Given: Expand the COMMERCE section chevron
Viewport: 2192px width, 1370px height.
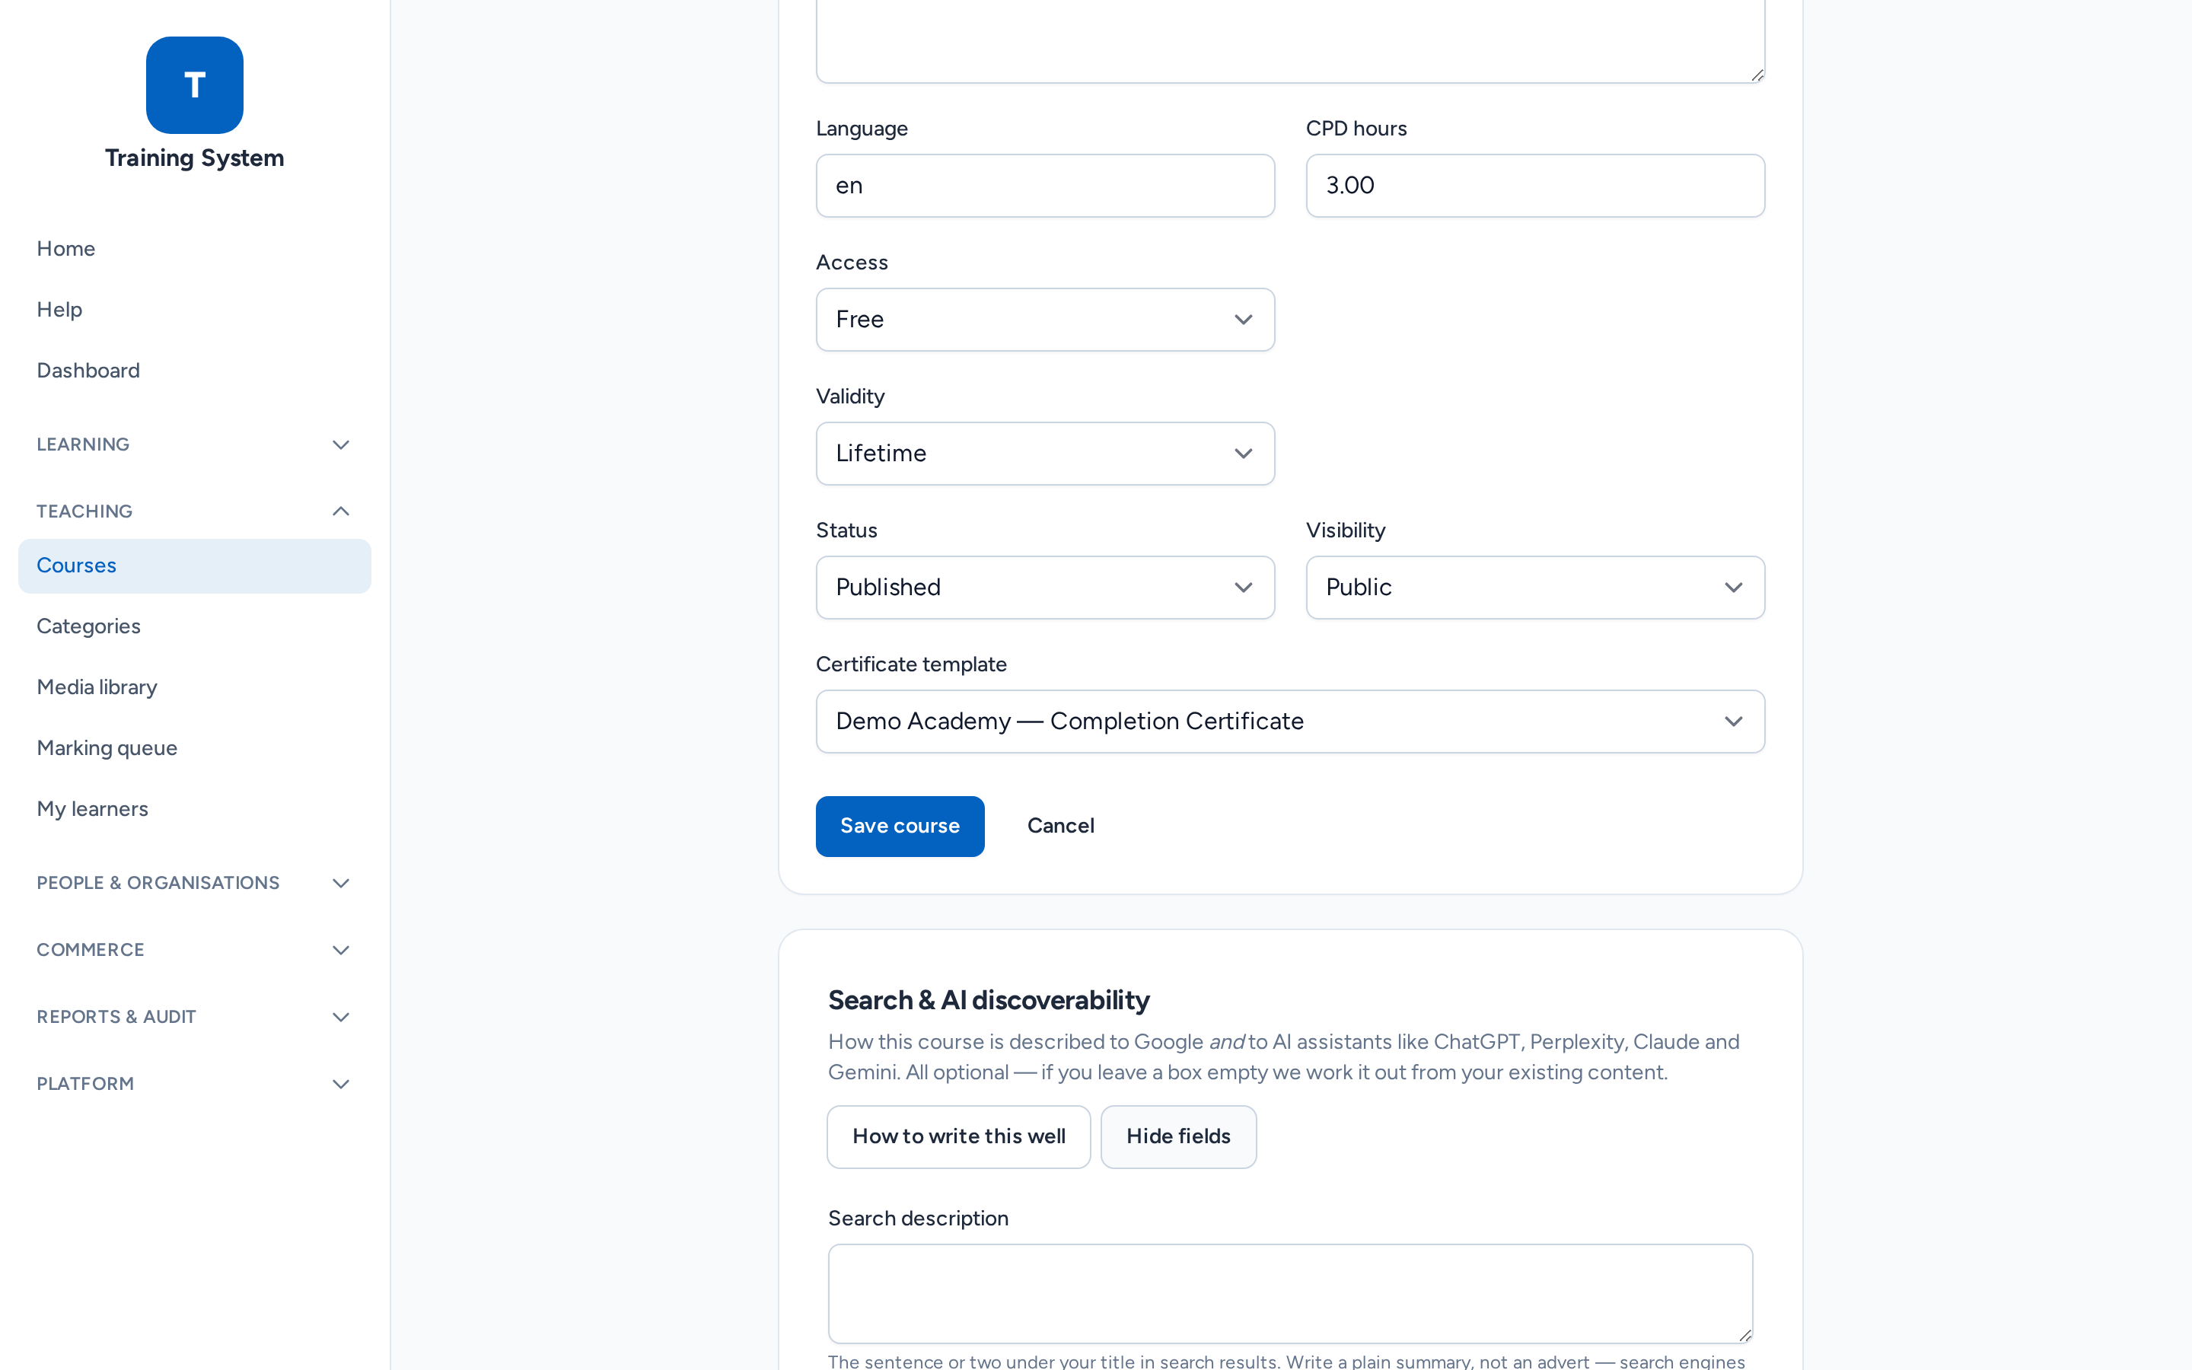Looking at the screenshot, I should pyautogui.click(x=340, y=951).
